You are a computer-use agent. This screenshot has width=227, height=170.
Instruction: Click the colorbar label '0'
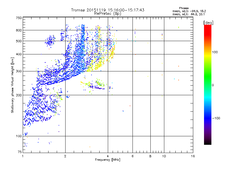(213, 85)
